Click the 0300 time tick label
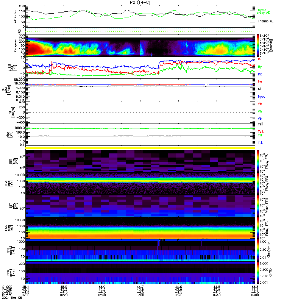 click(140, 295)
